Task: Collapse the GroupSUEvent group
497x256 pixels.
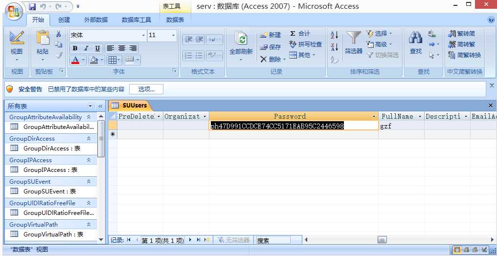Action: tap(89, 182)
